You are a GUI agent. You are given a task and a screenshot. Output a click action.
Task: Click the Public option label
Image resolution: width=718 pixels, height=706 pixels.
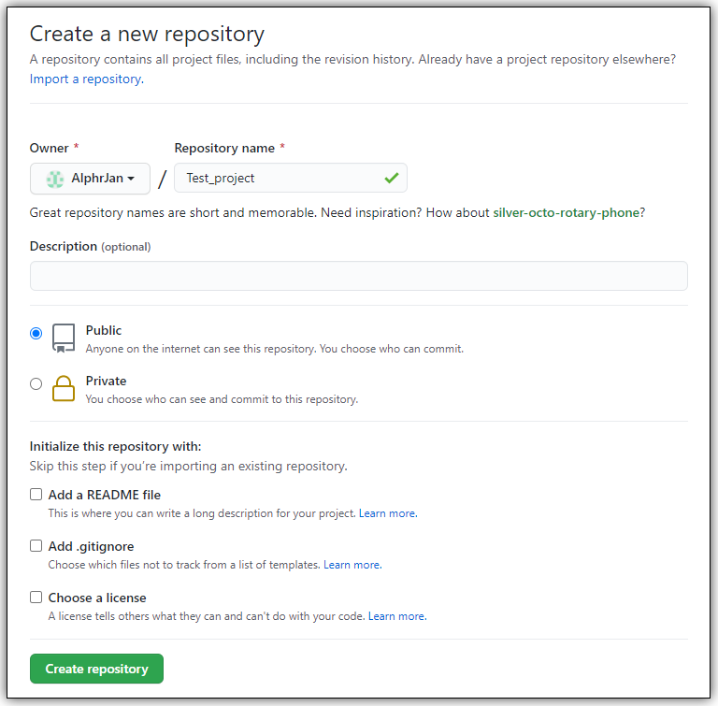point(104,330)
